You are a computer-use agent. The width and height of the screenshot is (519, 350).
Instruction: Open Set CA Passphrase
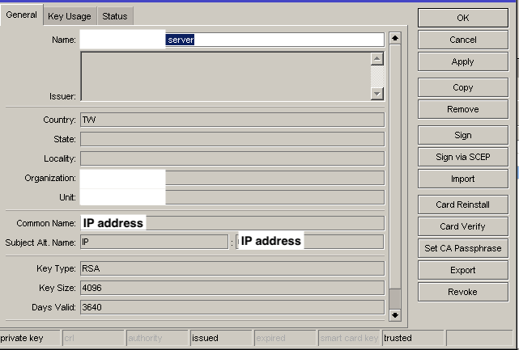tap(463, 248)
